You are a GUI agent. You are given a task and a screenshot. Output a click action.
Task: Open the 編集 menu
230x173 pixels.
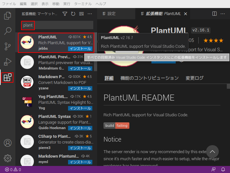click(x=23, y=4)
